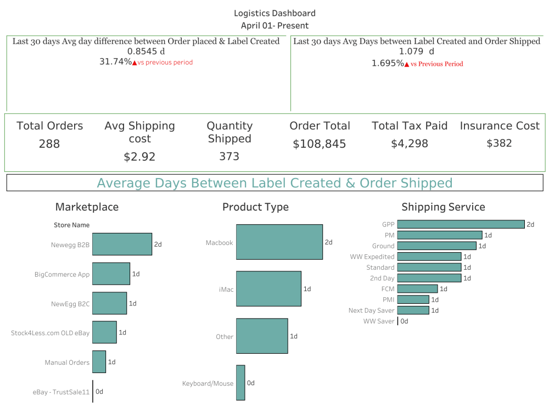The image size is (549, 412).
Task: Click the Macbook bar in Product Type chart
Action: 279,242
